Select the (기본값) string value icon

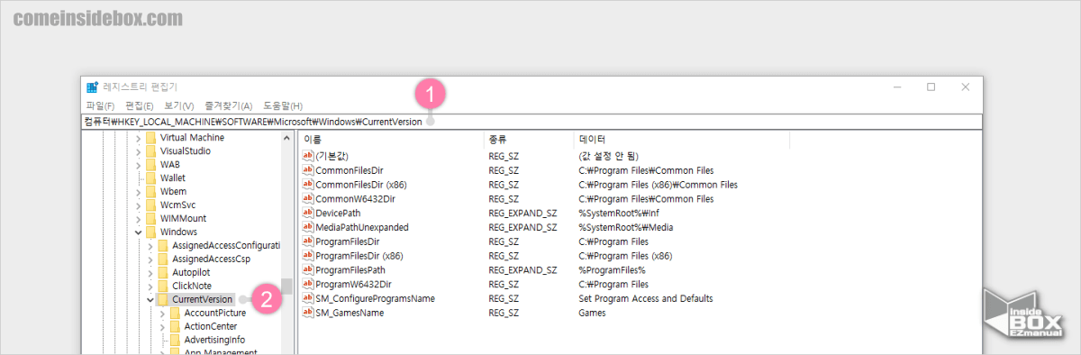pyautogui.click(x=307, y=156)
